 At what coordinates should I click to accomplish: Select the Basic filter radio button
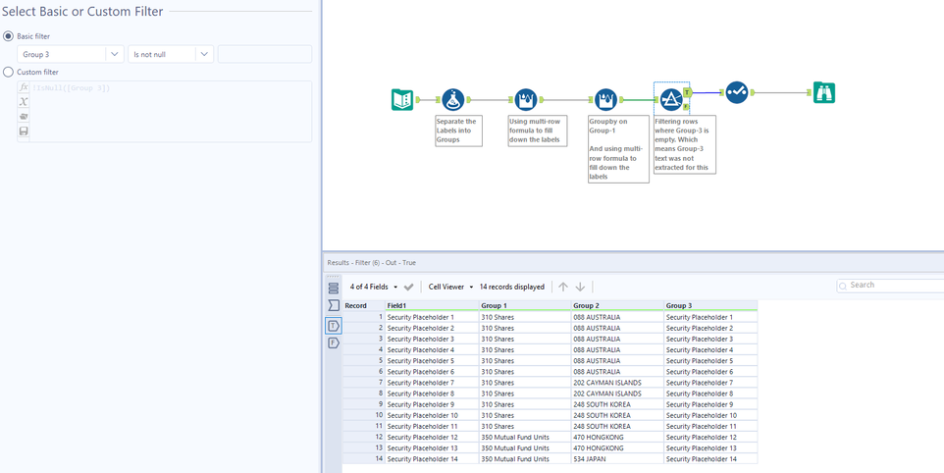click(9, 36)
